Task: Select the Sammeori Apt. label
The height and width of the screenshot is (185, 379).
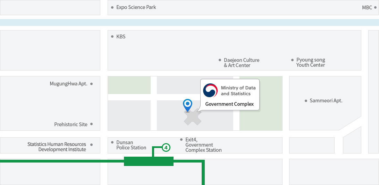Action: (x=326, y=101)
